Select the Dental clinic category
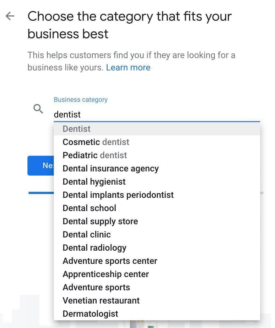The height and width of the screenshot is (328, 275). (86, 234)
